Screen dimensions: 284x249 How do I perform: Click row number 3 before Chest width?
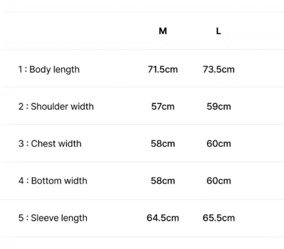tap(21, 143)
